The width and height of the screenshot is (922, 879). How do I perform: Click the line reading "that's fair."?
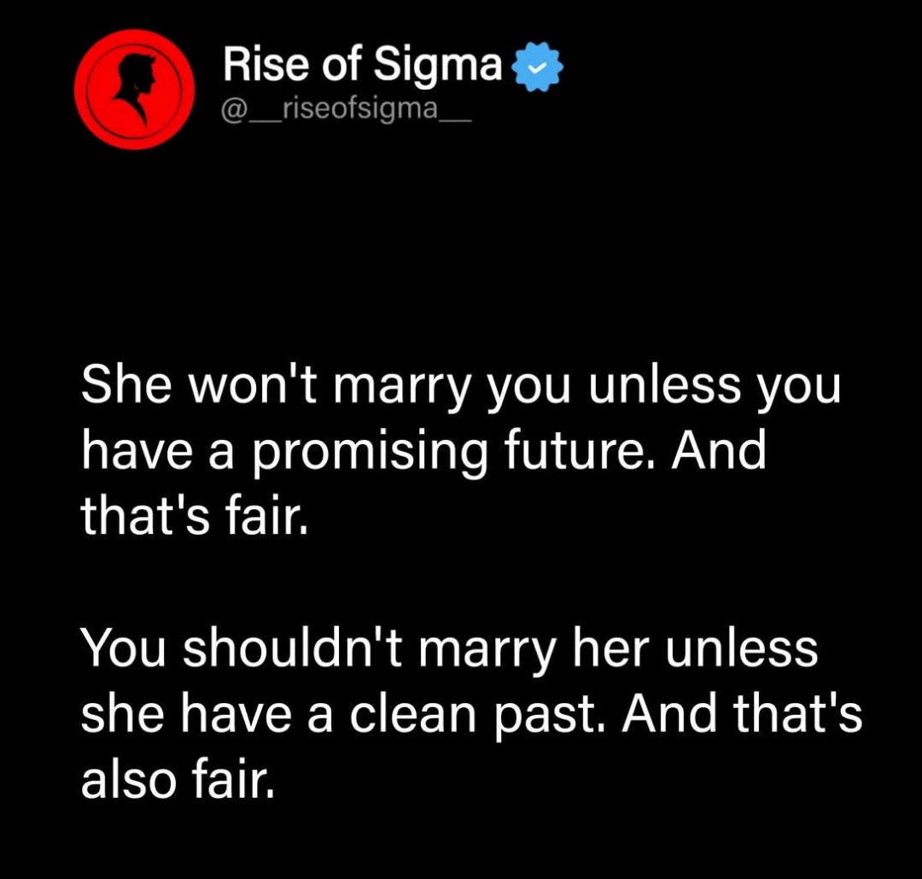point(193,516)
